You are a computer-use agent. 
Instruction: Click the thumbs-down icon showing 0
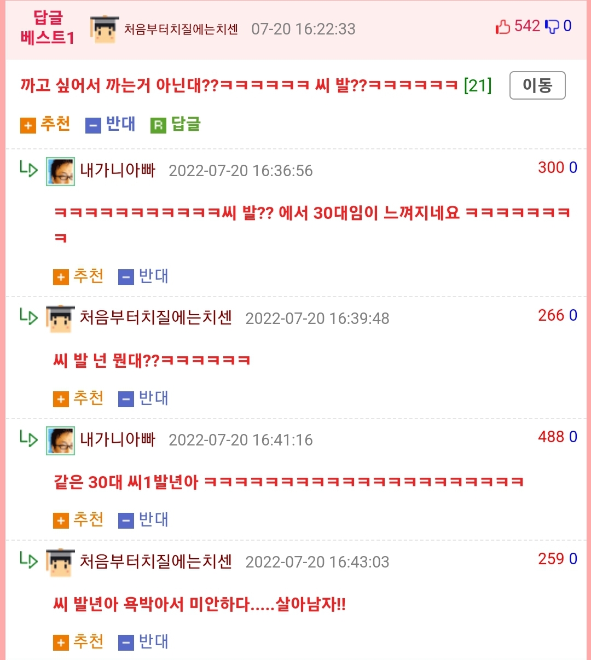coord(552,26)
